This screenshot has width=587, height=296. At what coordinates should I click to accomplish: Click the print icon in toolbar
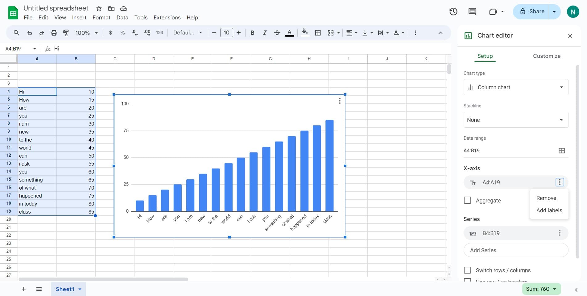54,33
